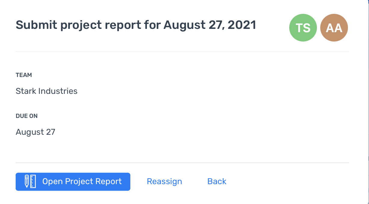Select the Stark Industries team name
369x204 pixels.
(x=46, y=91)
